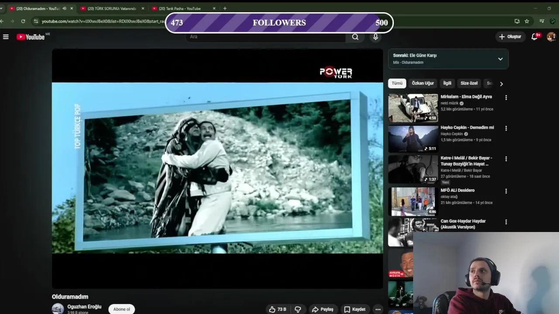This screenshot has width=559, height=314.
Task: Close the Olduramadım tab
Action: [72, 8]
